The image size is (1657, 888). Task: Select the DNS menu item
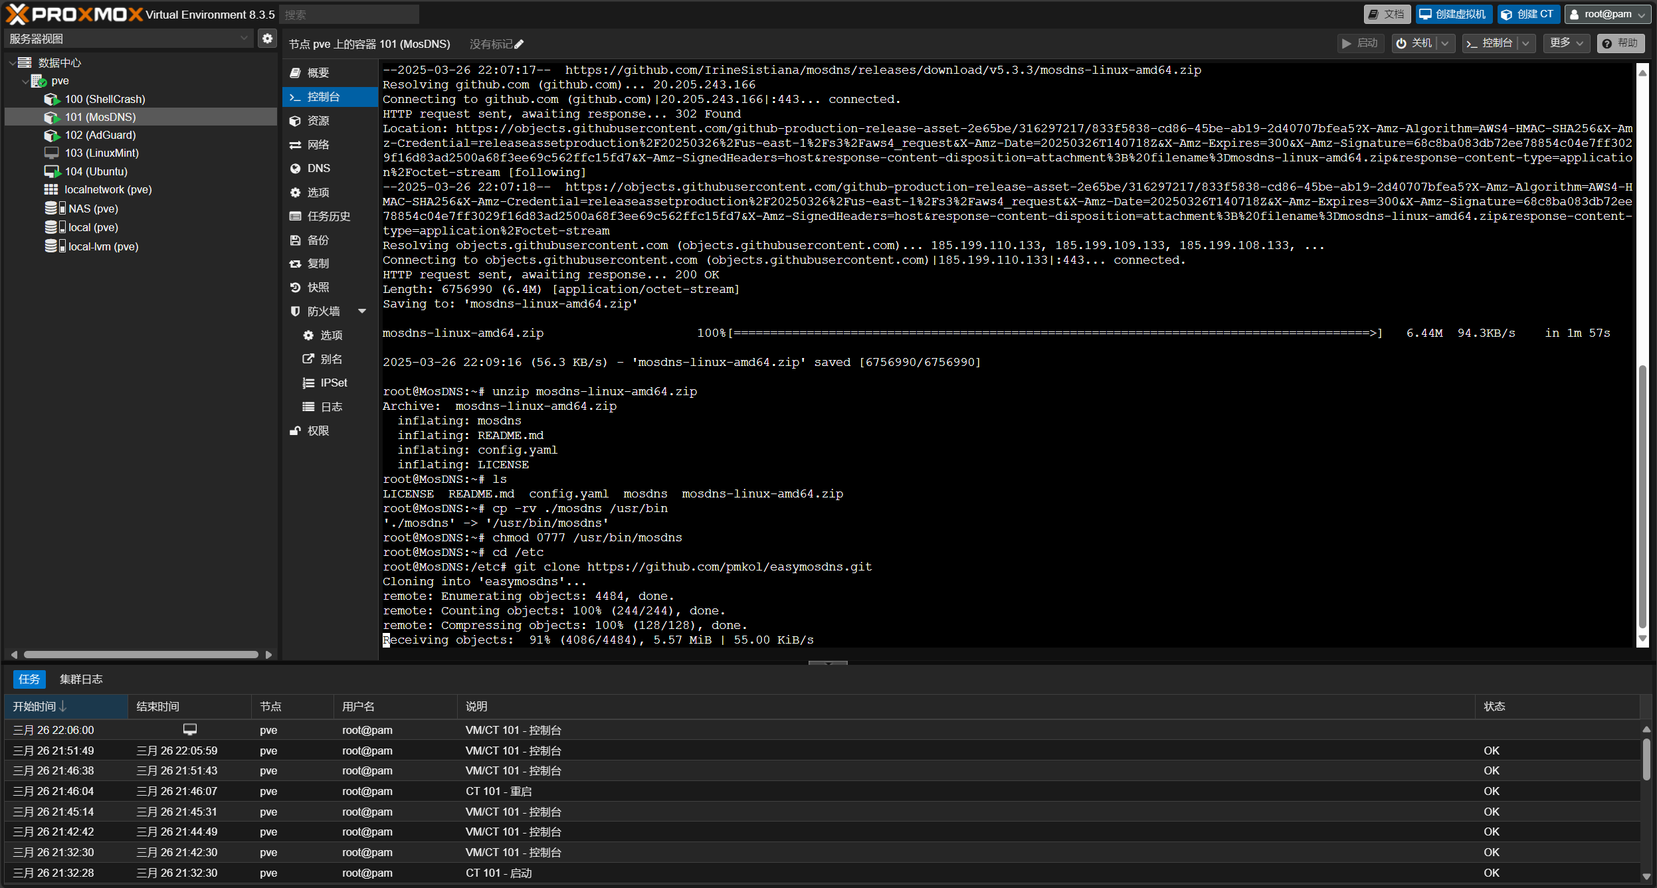tap(318, 169)
